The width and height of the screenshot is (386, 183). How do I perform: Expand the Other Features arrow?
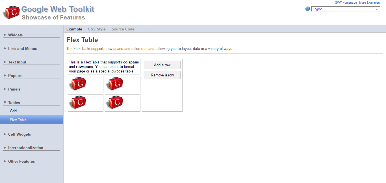click(x=5, y=161)
